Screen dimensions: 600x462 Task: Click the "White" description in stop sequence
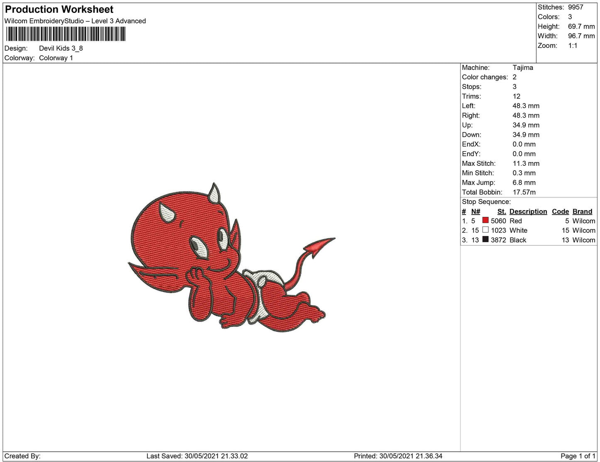point(518,230)
